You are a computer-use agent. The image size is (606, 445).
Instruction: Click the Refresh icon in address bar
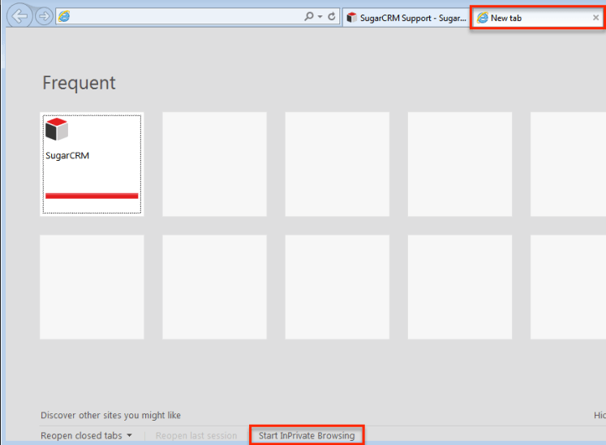332,16
